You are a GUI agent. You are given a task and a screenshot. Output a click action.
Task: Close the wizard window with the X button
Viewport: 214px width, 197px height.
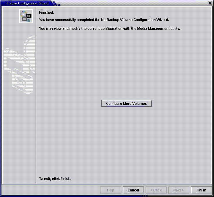[210, 3]
